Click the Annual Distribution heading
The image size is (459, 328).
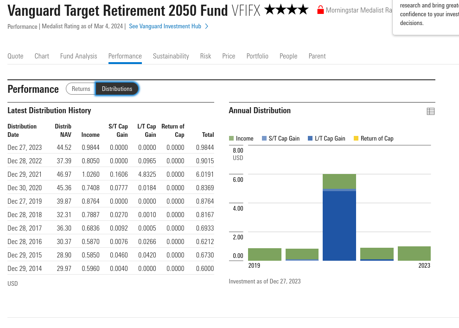pyautogui.click(x=260, y=110)
